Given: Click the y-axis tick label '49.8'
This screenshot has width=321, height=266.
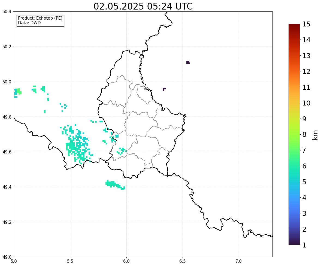Looking at the screenshot, I should [x=7, y=117].
